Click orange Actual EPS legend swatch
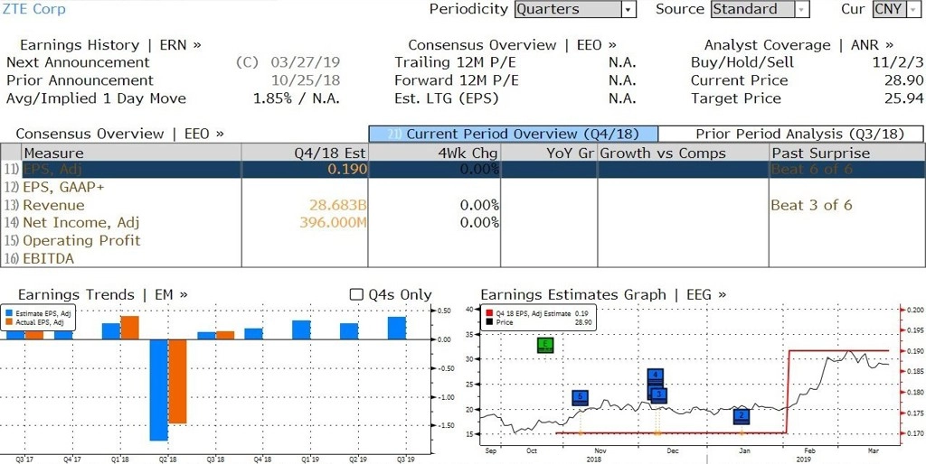926x464 pixels. coord(9,322)
